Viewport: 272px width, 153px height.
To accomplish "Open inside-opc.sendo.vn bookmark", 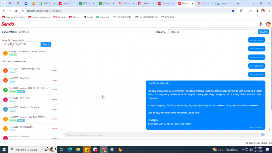I will tap(39, 17).
